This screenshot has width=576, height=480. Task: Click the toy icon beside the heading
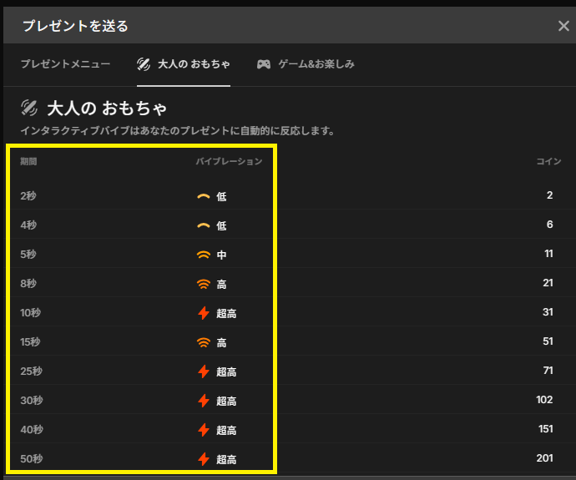click(29, 108)
